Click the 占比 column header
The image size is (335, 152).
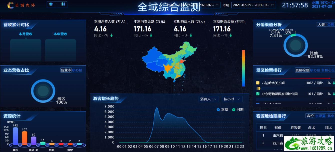click(x=311, y=127)
